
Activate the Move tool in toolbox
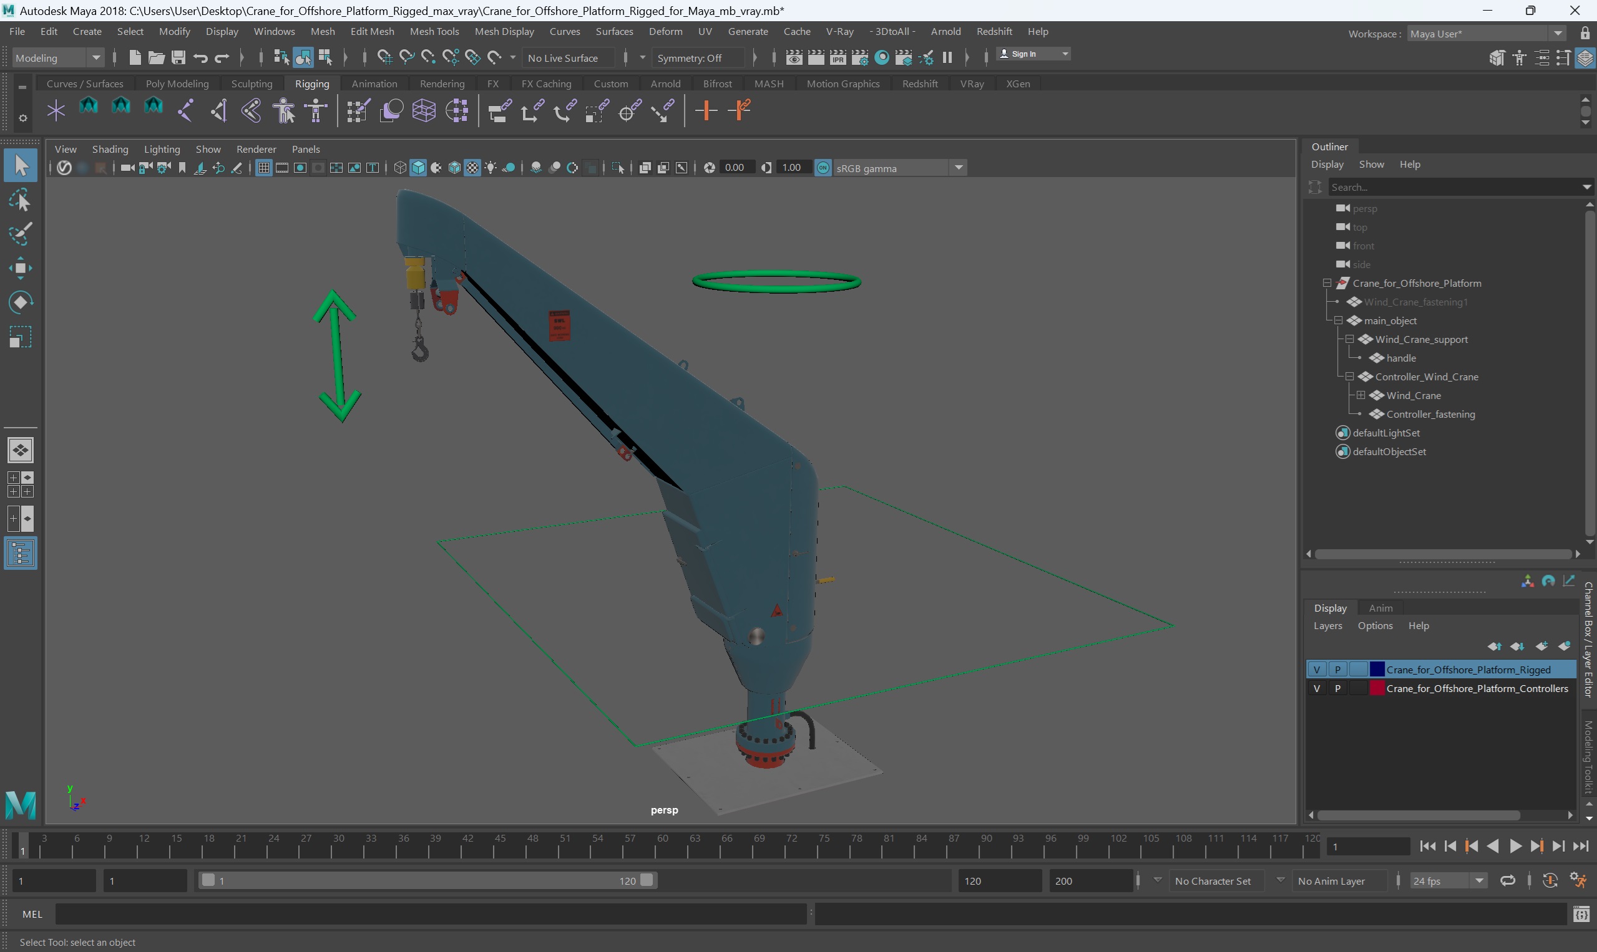click(x=21, y=268)
